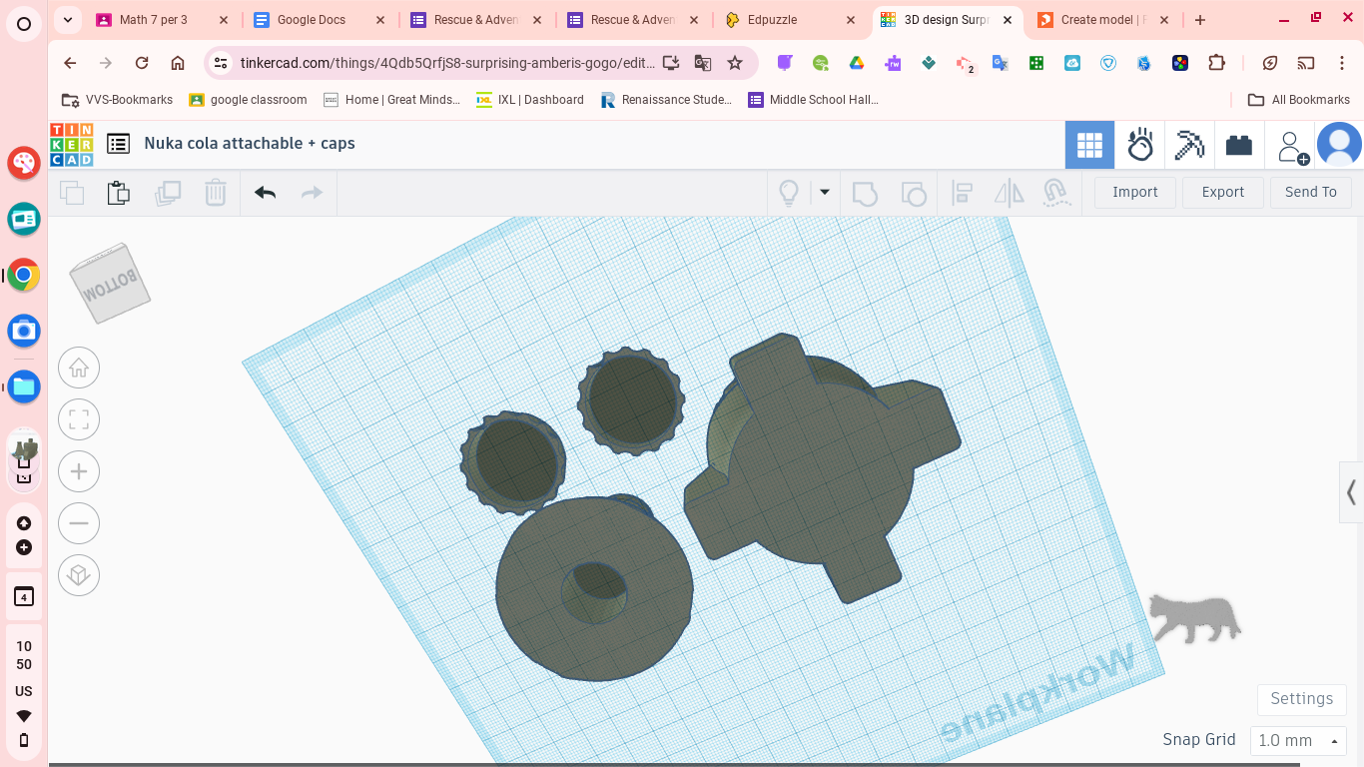
Task: Toggle perspective/orthographic view cube icon
Action: (x=79, y=575)
